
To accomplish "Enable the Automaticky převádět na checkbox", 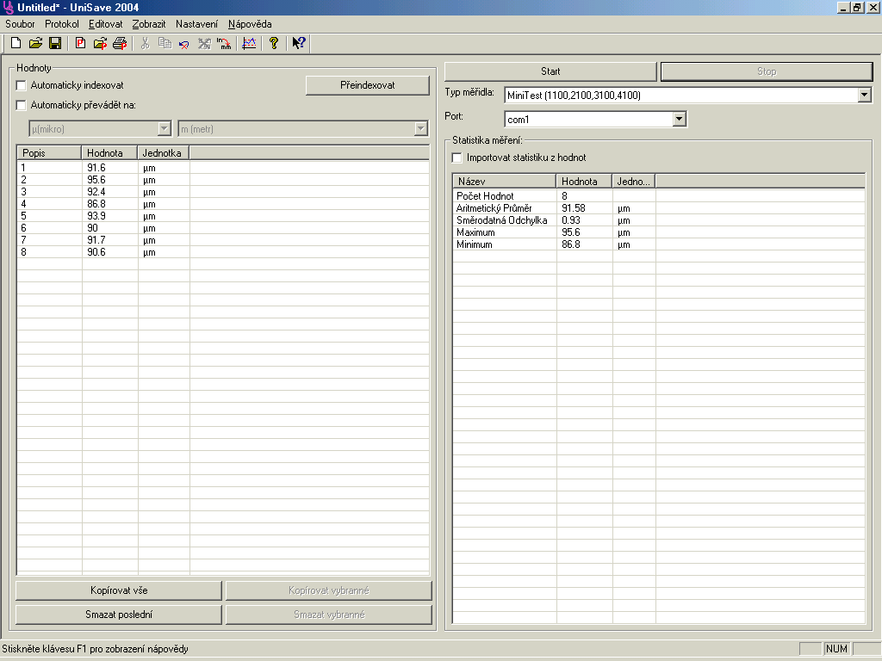I will tap(22, 105).
